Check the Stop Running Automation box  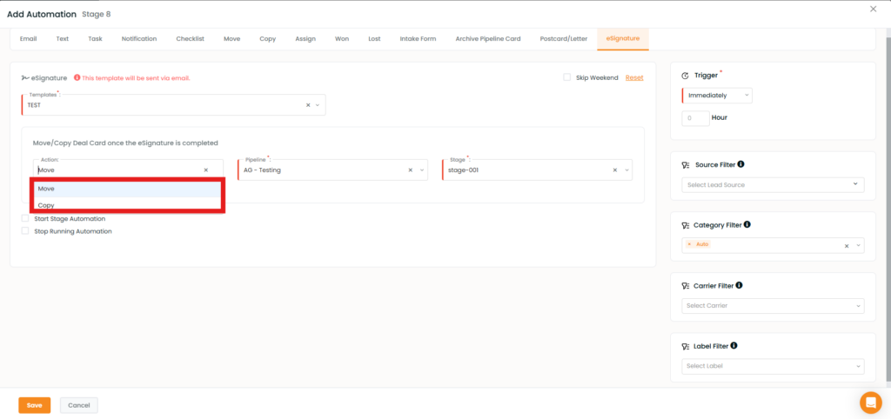pos(25,231)
